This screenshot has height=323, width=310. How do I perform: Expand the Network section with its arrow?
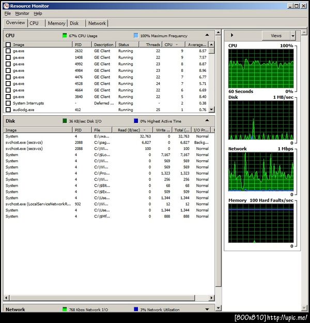207,309
